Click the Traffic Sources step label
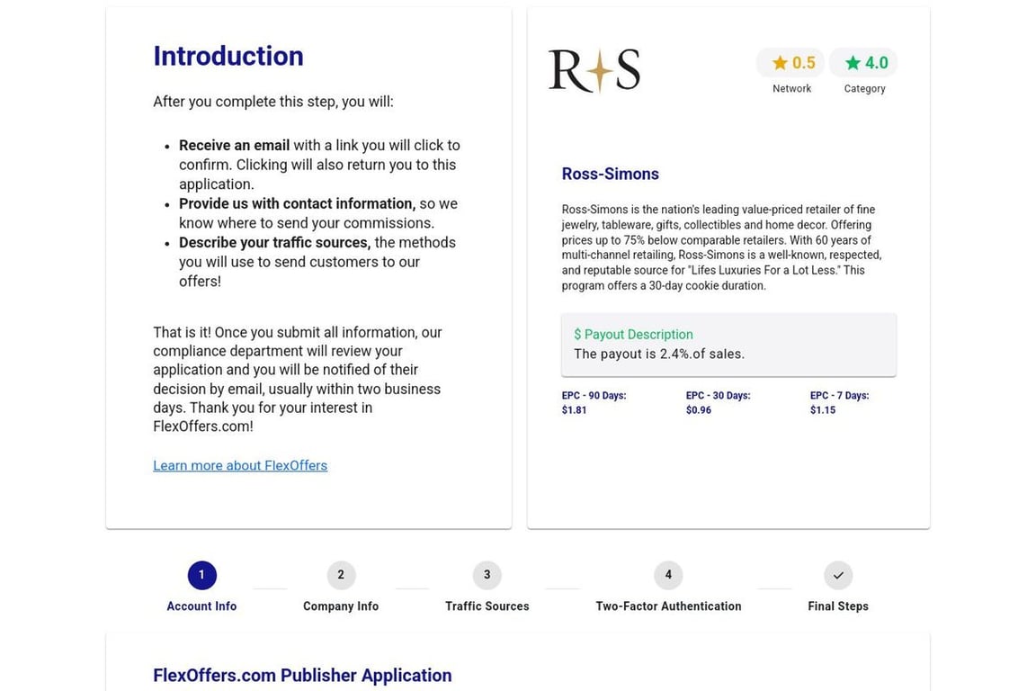The image size is (1036, 691). pyautogui.click(x=487, y=606)
